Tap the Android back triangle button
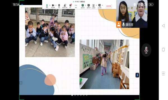The width and height of the screenshot is (168, 100). 164,26
